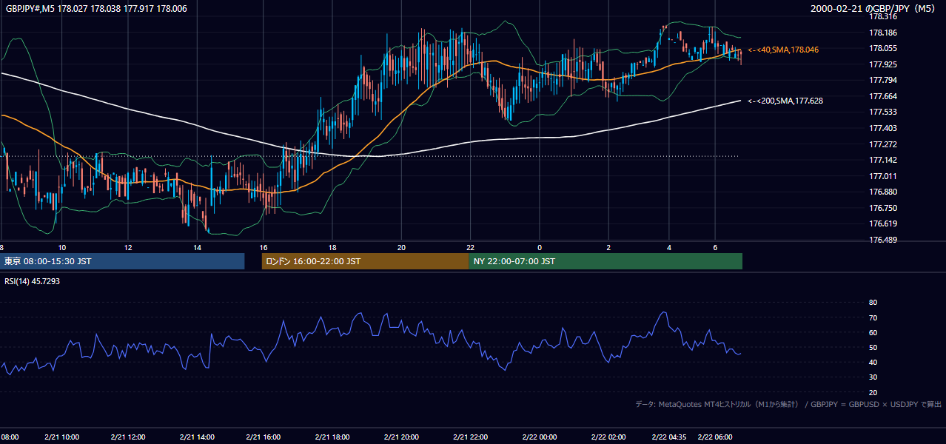Click the NY 22:00-07:00 JST session bar

[x=605, y=261]
